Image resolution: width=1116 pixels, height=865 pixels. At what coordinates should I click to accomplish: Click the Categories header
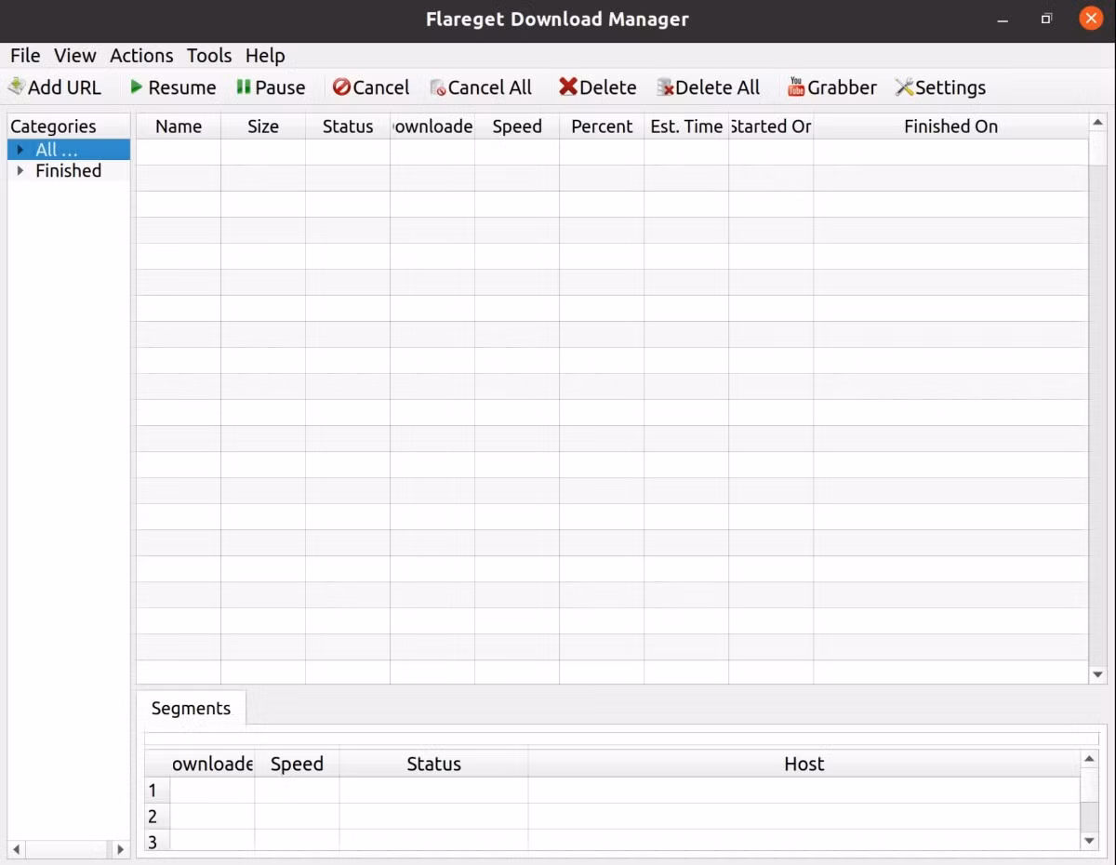click(69, 126)
